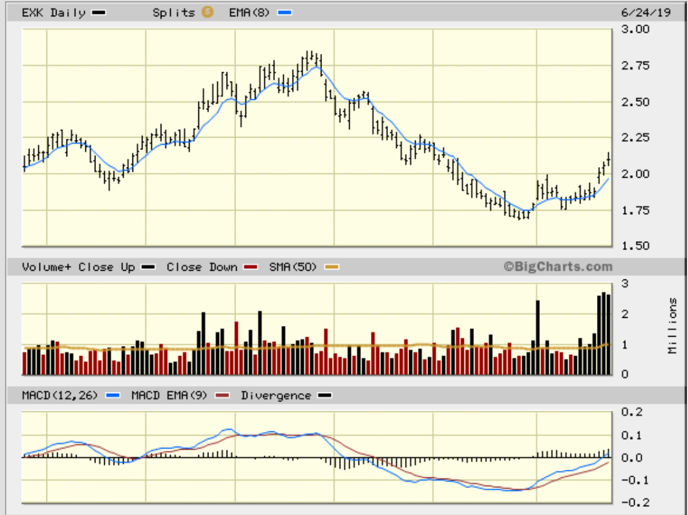The image size is (688, 515).
Task: Click the Splits text label
Action: coord(174,13)
